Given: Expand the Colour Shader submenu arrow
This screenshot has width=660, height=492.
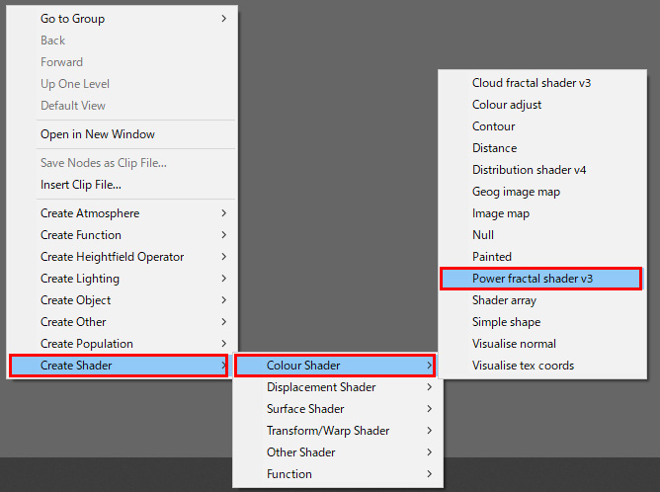Looking at the screenshot, I should [429, 366].
